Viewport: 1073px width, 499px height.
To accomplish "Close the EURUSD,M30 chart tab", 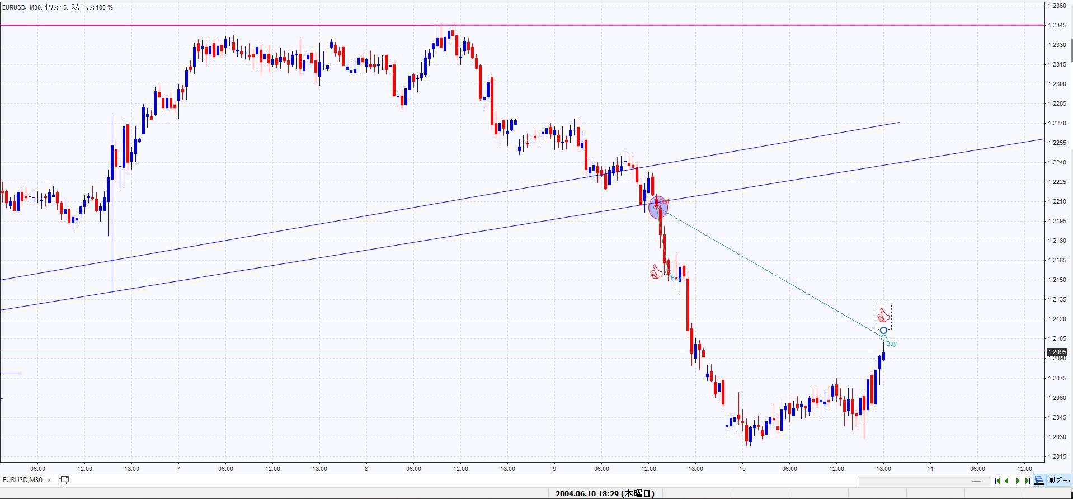I will coord(49,480).
